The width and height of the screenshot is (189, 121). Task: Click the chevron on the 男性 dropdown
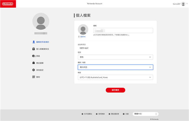[150, 57]
